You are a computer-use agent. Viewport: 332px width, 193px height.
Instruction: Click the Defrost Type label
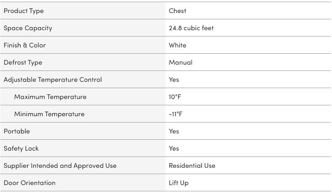(x=23, y=63)
